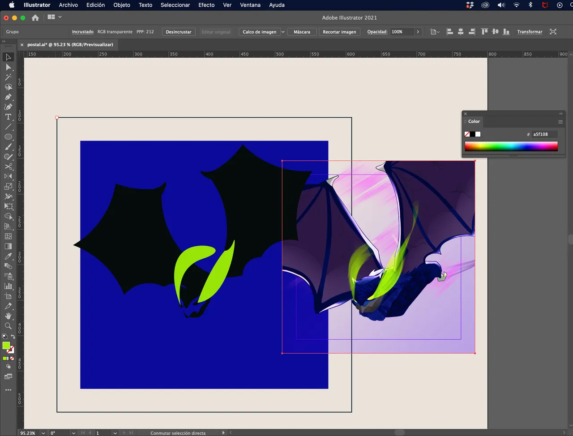Open the workspace layout switcher dropdown

[x=54, y=17]
